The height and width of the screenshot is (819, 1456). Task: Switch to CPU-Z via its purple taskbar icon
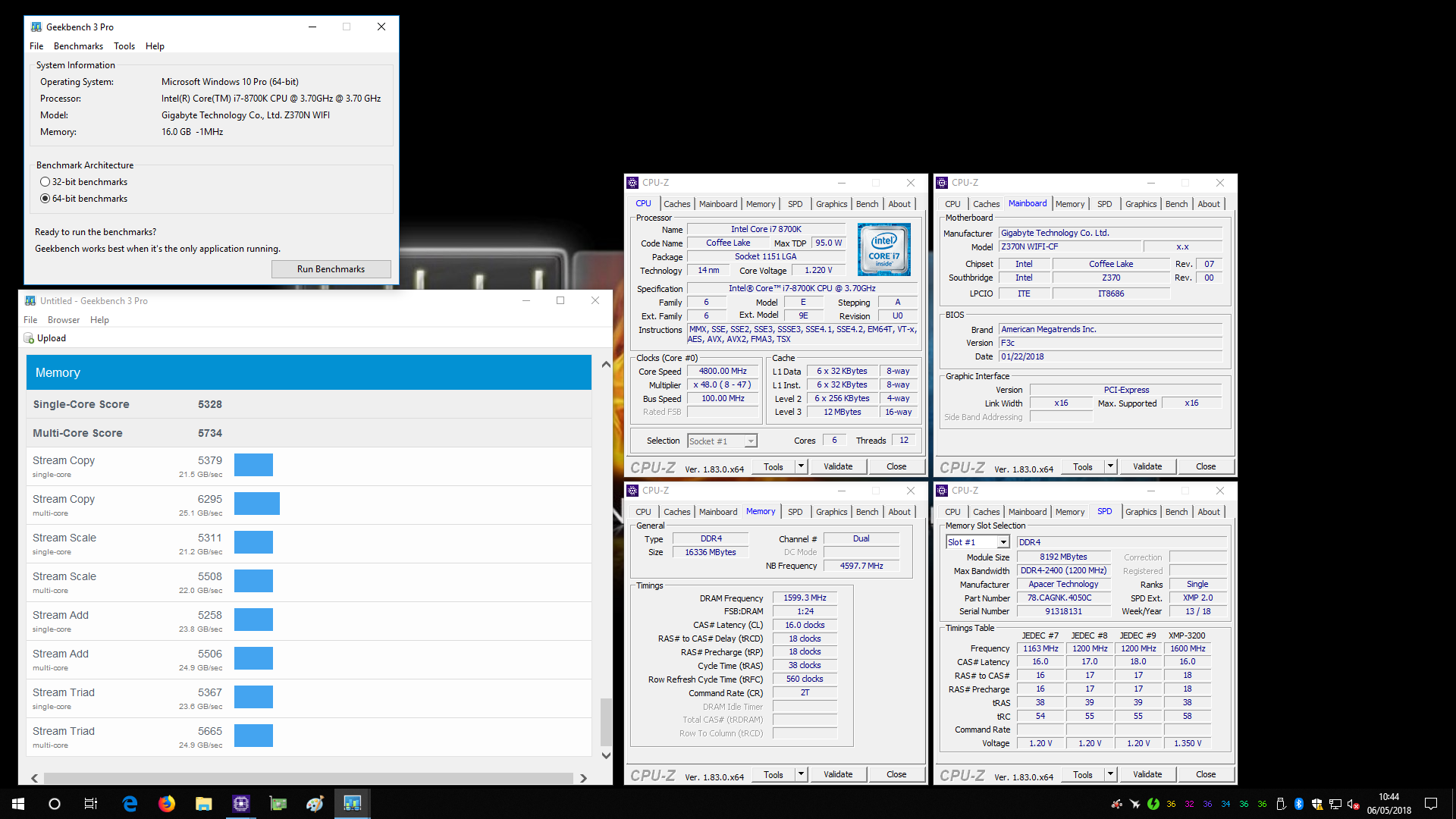click(240, 804)
